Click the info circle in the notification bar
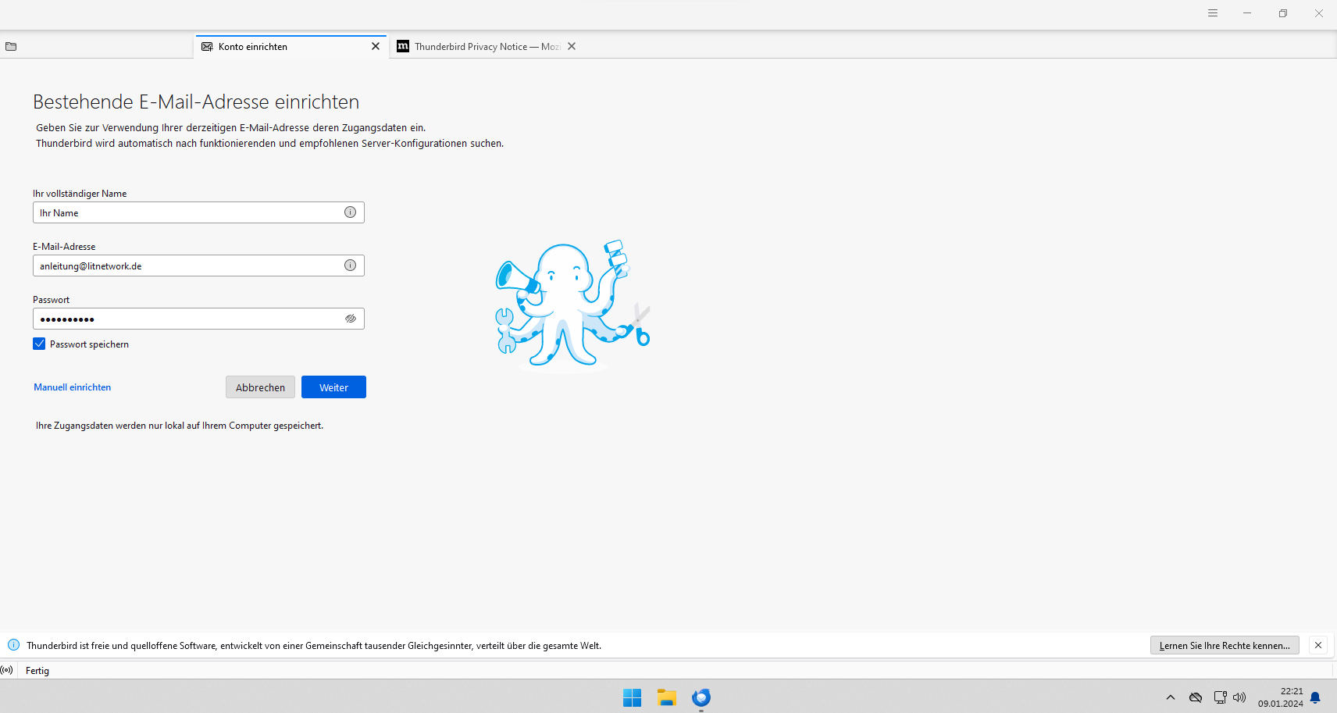 point(13,645)
